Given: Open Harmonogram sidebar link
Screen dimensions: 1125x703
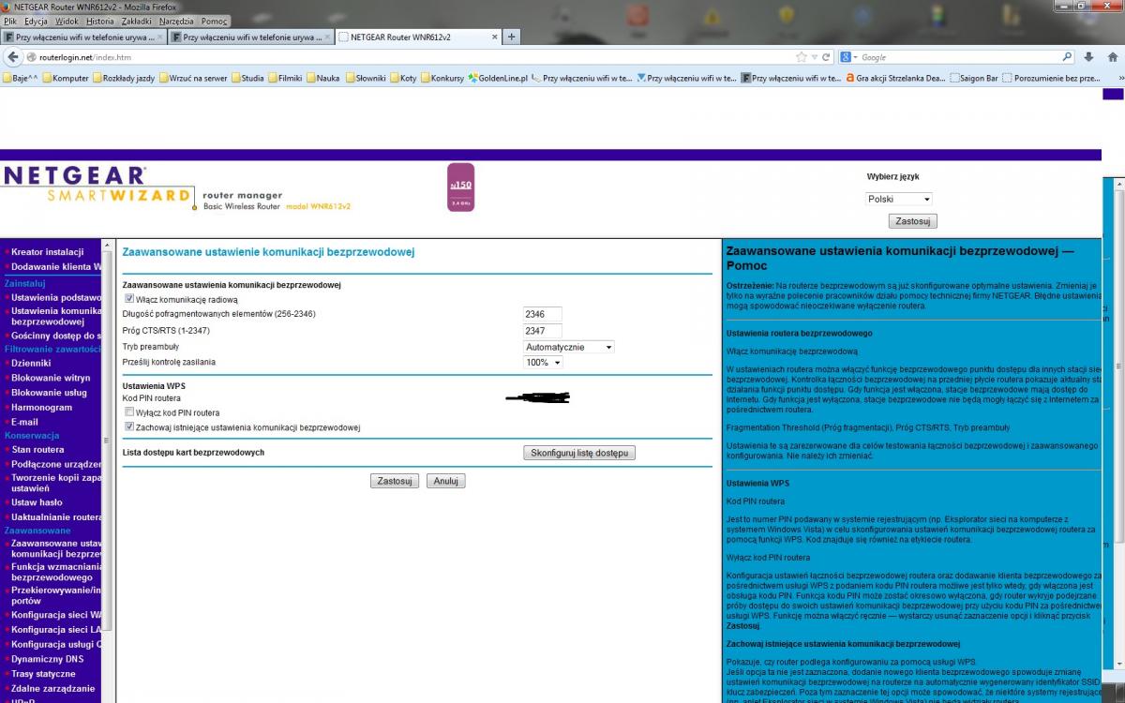Looking at the screenshot, I should pos(41,408).
